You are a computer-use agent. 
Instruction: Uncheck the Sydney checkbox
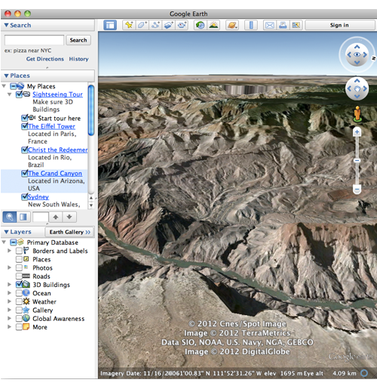[x=25, y=196]
